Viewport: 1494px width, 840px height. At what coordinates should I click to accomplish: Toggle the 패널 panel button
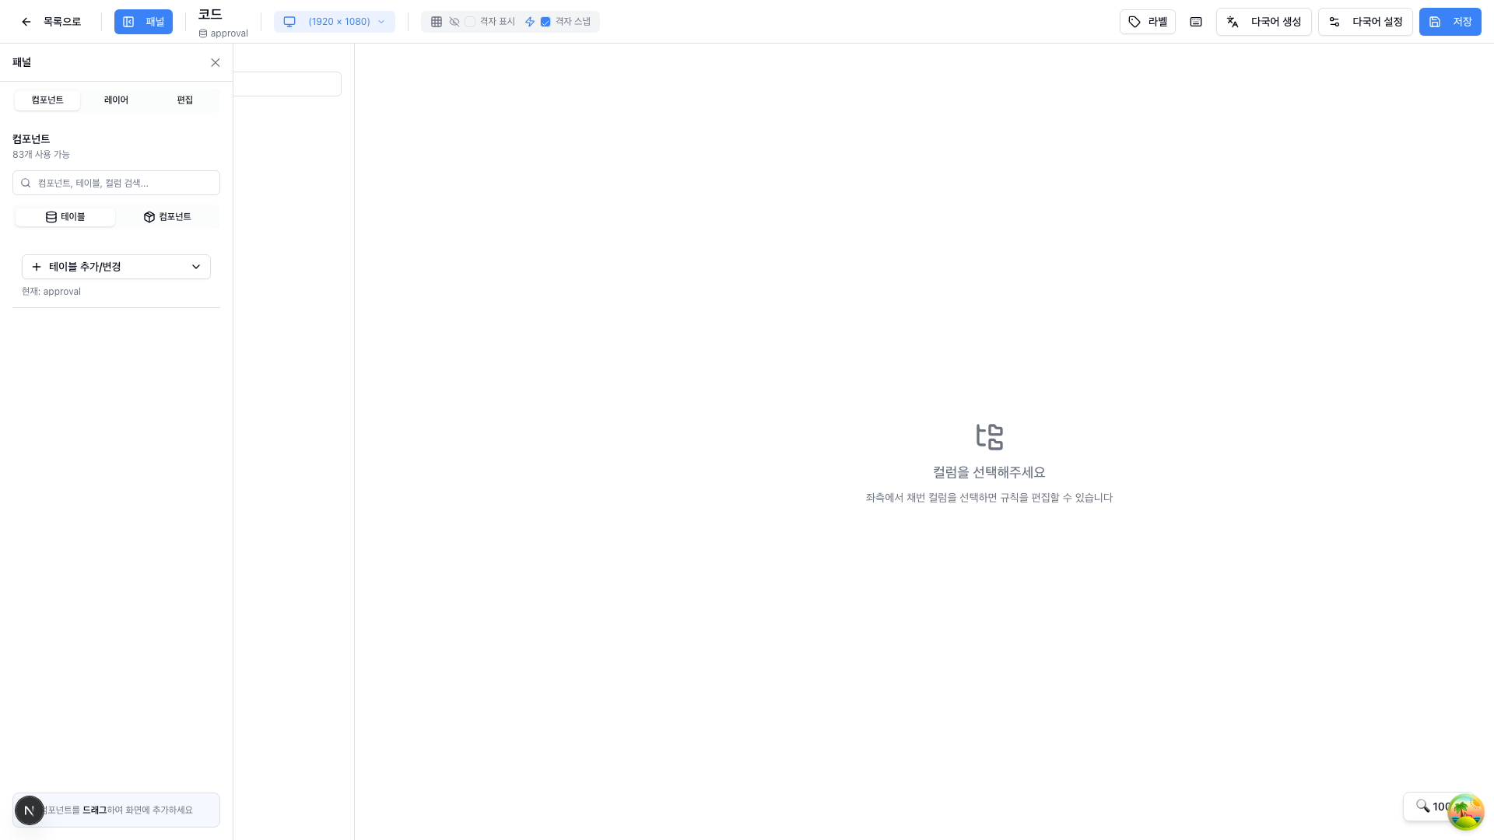pos(143,22)
